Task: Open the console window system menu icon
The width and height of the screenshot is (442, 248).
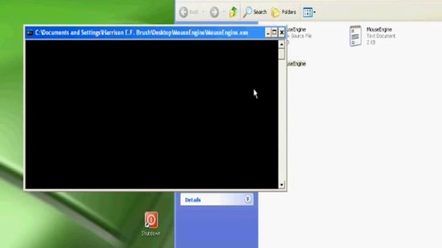Action: coord(30,33)
